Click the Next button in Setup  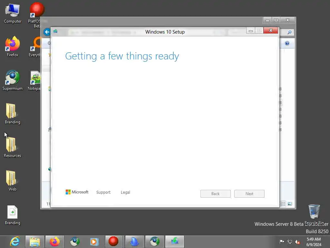coord(249,194)
